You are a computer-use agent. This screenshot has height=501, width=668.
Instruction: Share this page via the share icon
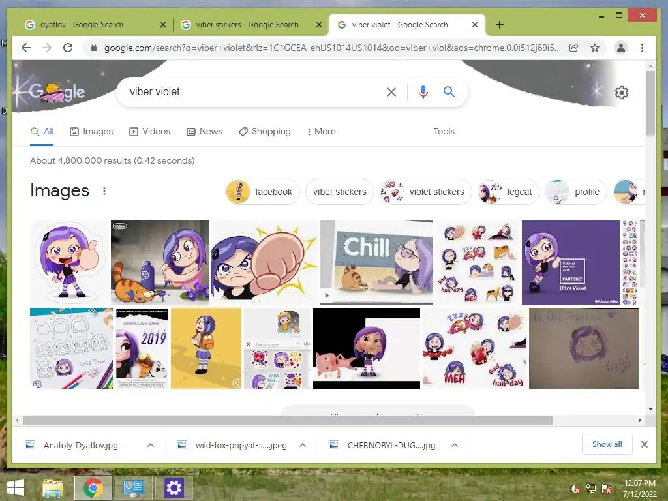[574, 48]
